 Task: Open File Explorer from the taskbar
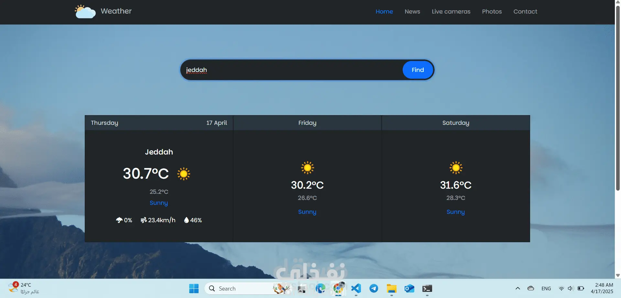[392, 288]
